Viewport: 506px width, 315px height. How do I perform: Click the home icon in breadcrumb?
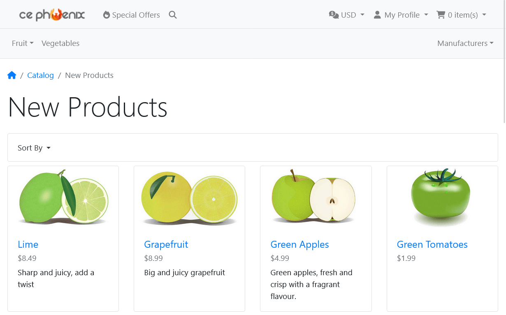click(12, 75)
